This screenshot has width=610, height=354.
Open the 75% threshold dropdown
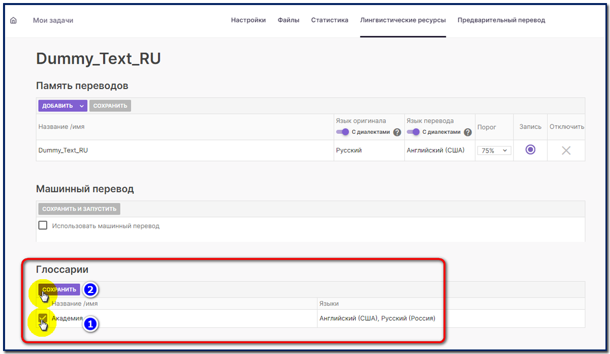point(495,151)
